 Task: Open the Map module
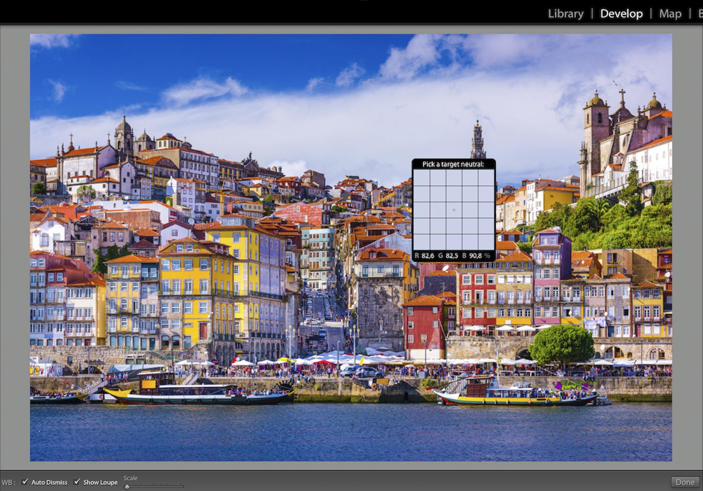[x=670, y=14]
